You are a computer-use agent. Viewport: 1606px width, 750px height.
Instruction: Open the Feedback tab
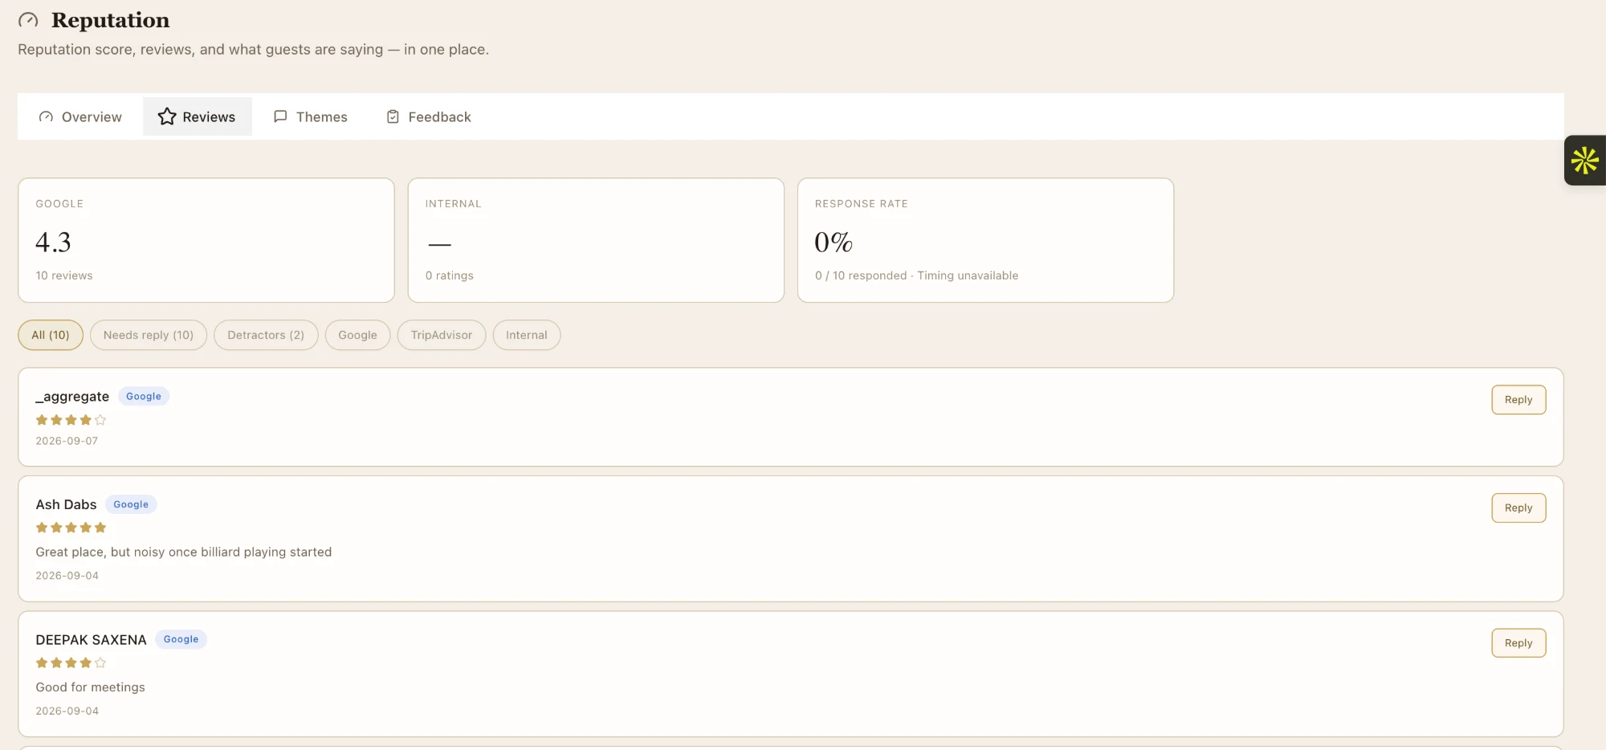[x=429, y=116]
